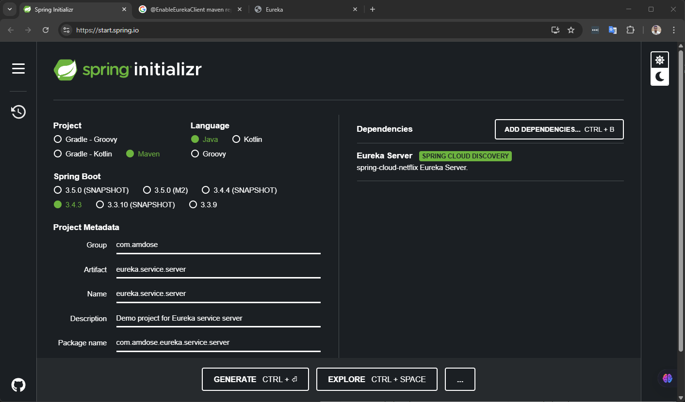Choose Java as the language
Viewport: 685px width, 402px height.
205,139
